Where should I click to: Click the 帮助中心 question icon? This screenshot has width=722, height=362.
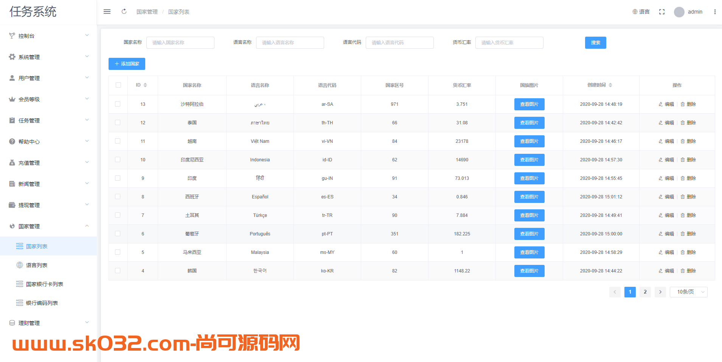12,141
